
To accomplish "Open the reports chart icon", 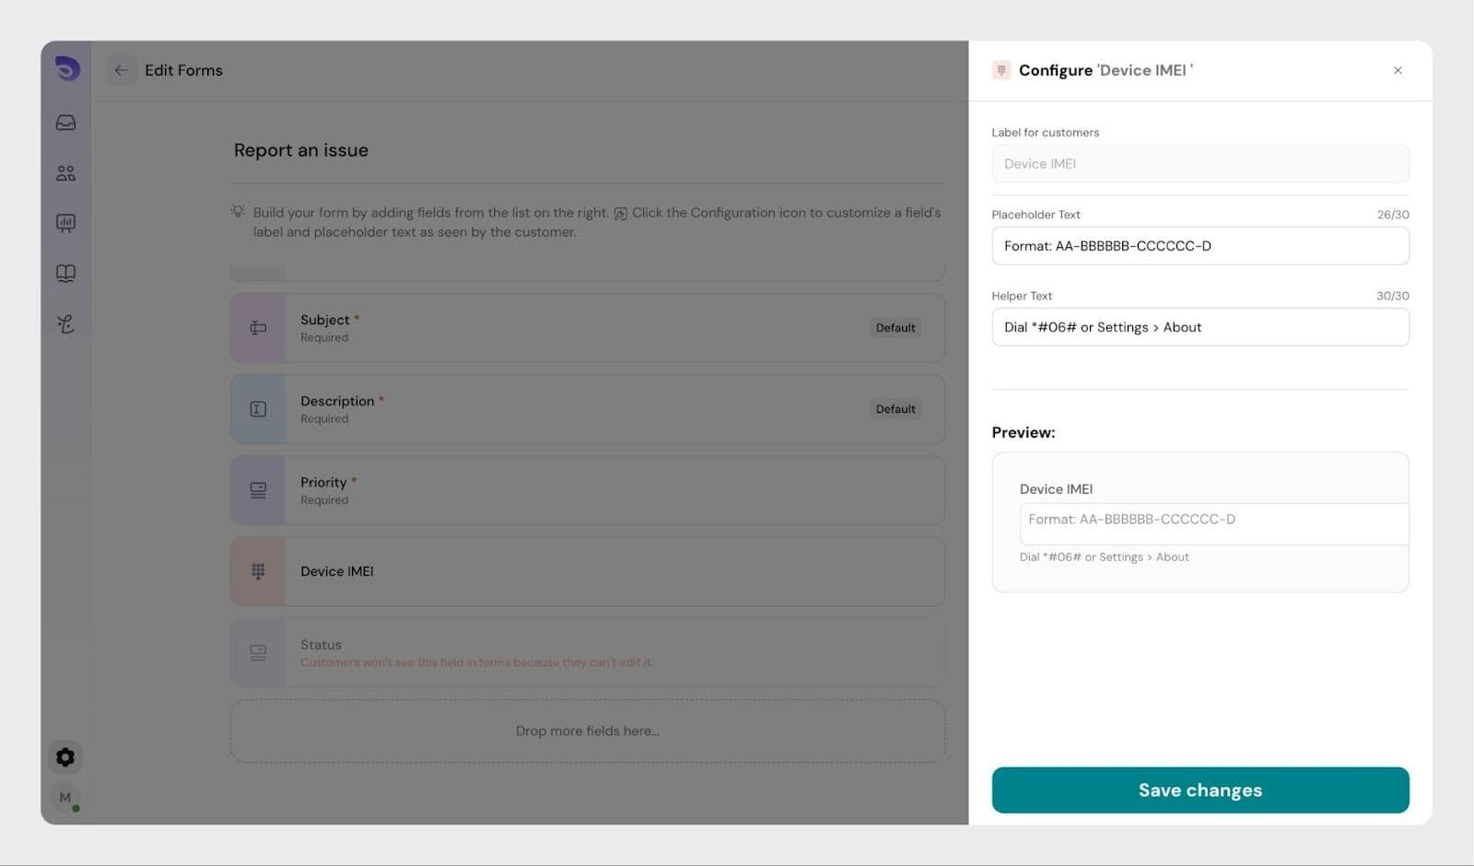I will tap(65, 223).
